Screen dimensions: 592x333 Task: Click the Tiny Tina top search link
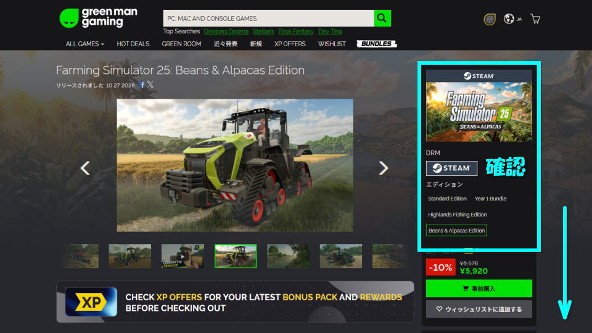(329, 31)
